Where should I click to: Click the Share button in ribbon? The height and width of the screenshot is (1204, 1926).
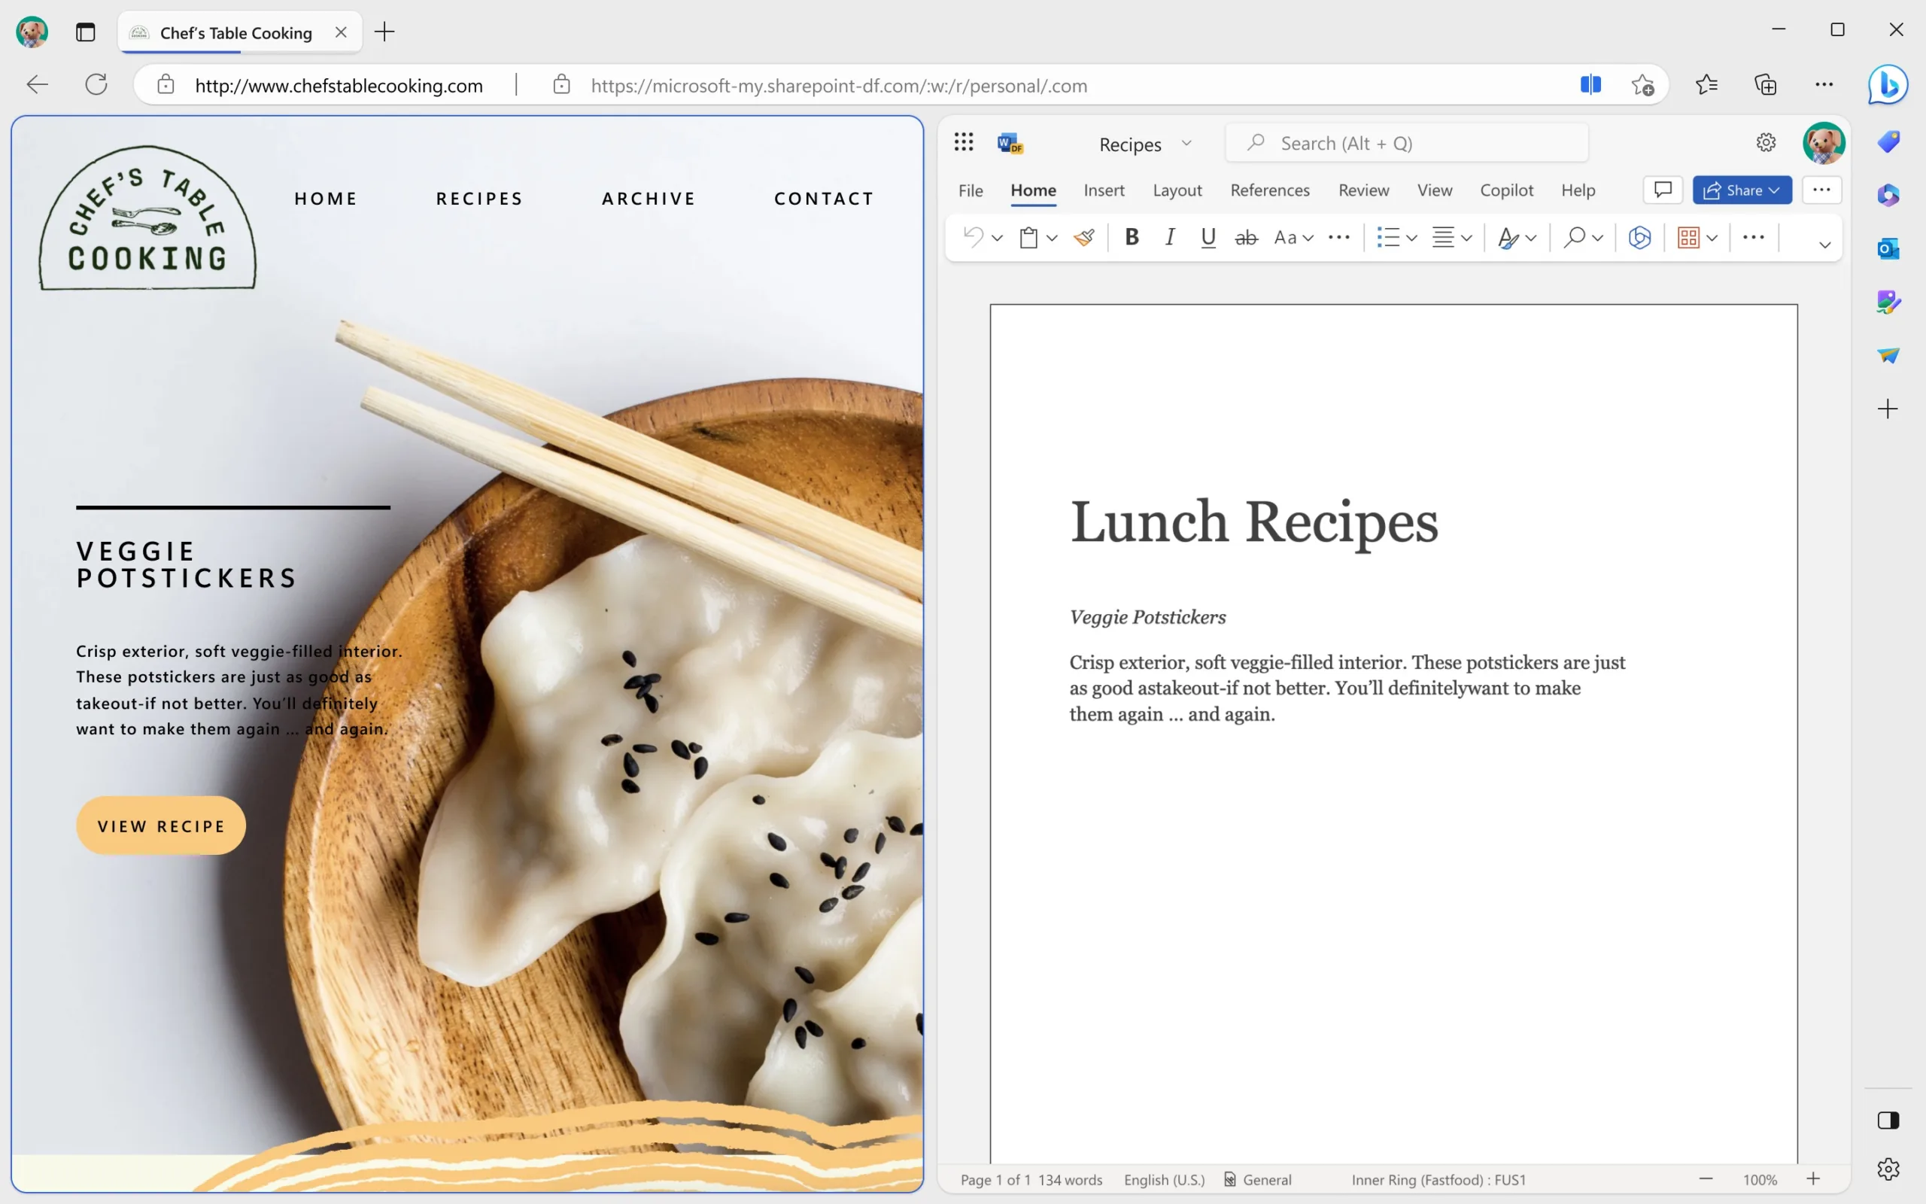(1740, 190)
